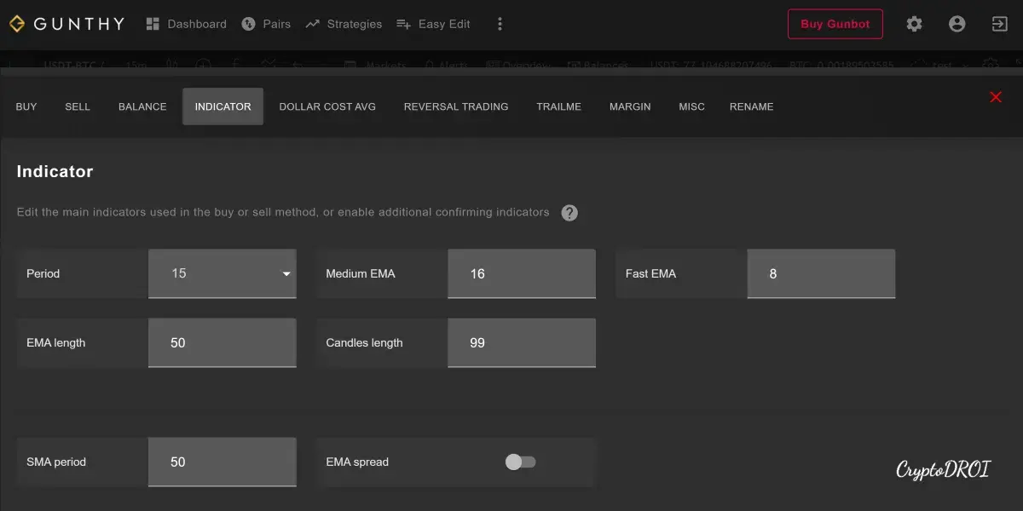Switch to the SELL tab
Image resolution: width=1023 pixels, height=511 pixels.
[x=78, y=106]
